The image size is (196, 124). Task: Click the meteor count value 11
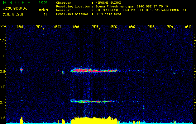tap(45, 14)
